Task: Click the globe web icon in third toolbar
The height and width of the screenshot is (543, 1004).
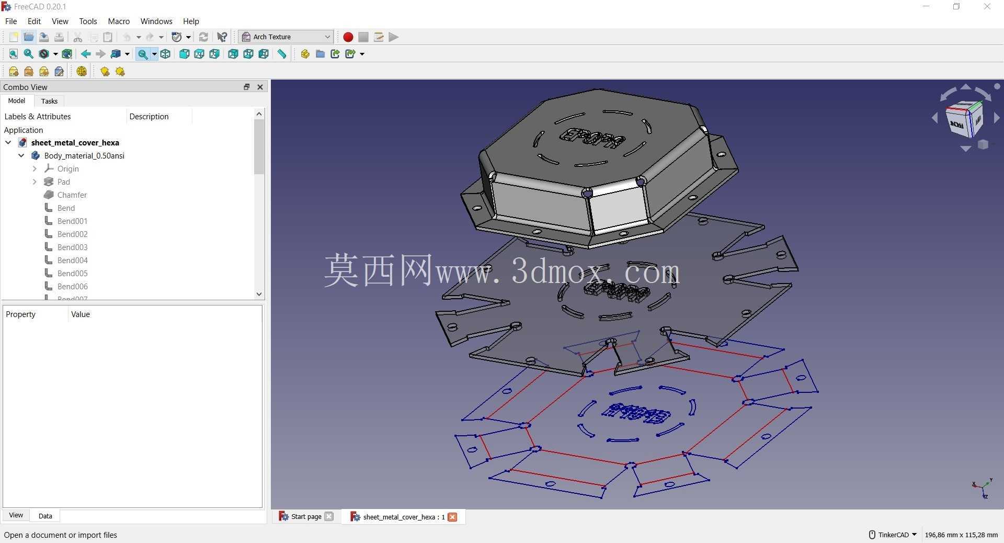Action: click(x=82, y=72)
